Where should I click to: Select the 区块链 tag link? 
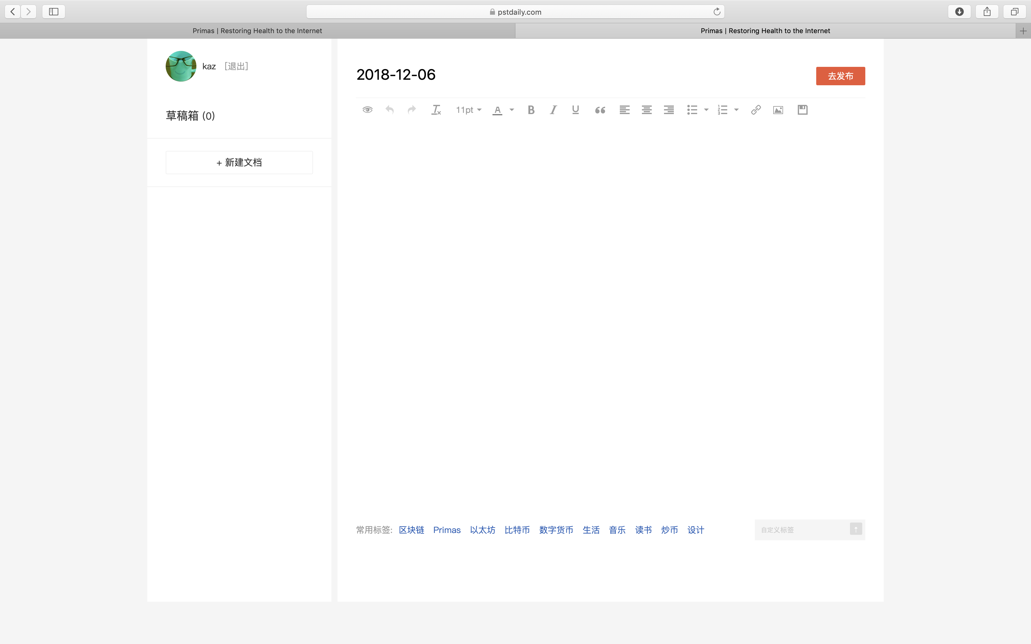click(411, 530)
